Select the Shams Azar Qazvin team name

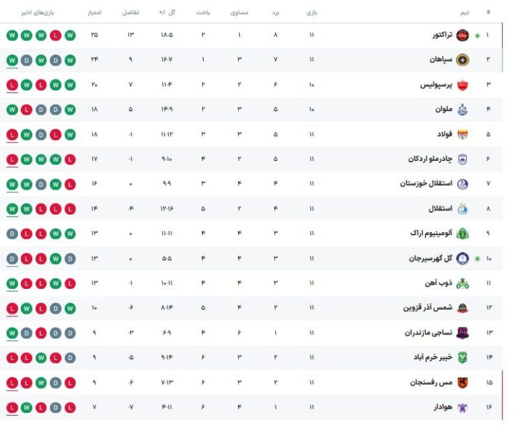[428, 308]
